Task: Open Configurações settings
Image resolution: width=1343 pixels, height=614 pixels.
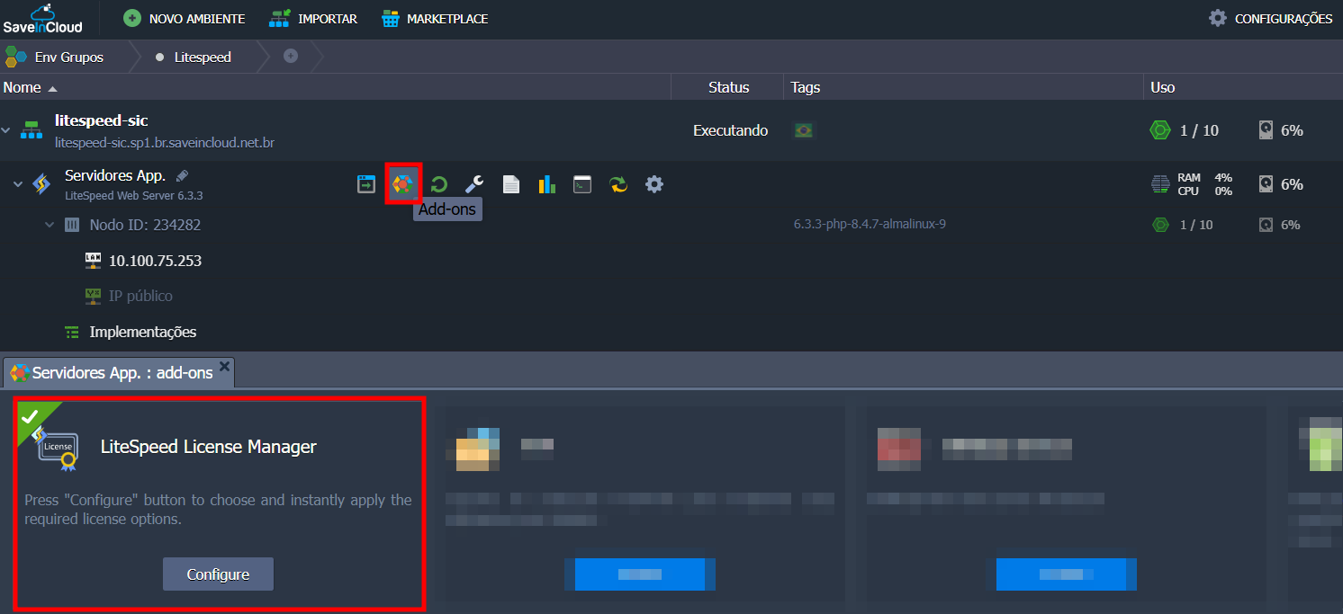Action: click(1270, 18)
